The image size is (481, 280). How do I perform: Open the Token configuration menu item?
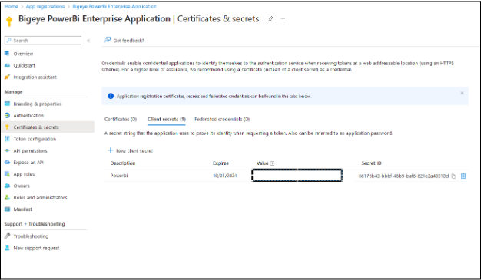pos(35,139)
